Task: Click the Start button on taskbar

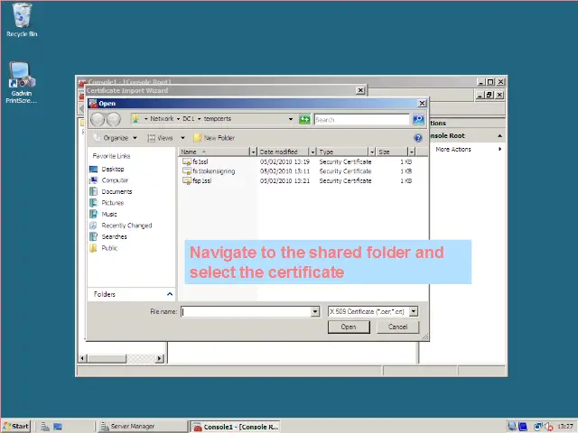Action: click(16, 426)
